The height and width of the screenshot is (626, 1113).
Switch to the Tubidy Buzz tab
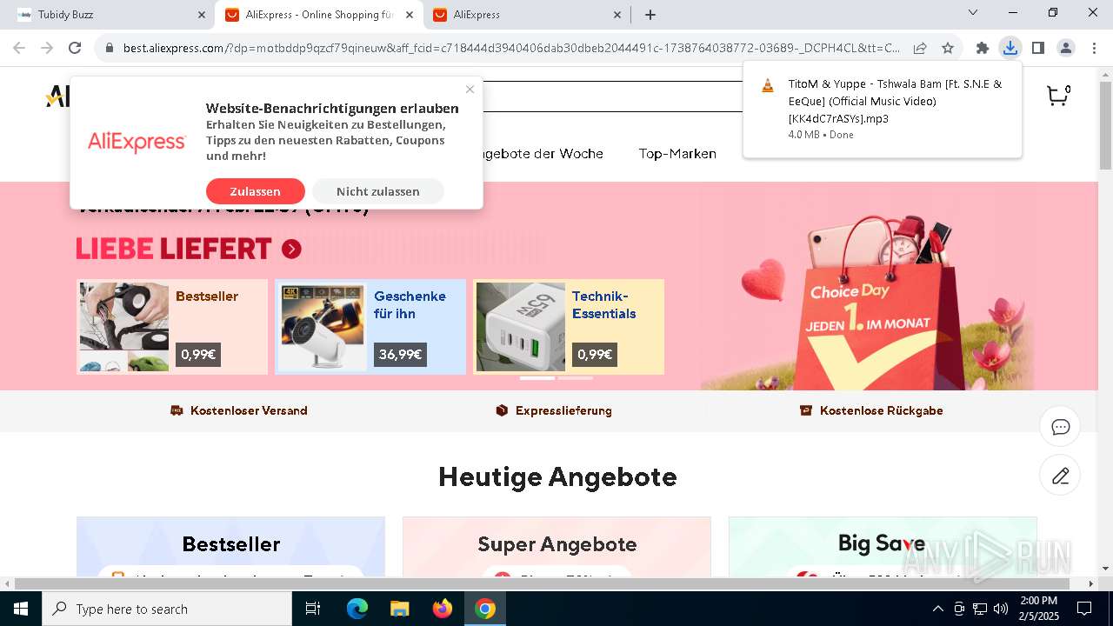click(108, 15)
